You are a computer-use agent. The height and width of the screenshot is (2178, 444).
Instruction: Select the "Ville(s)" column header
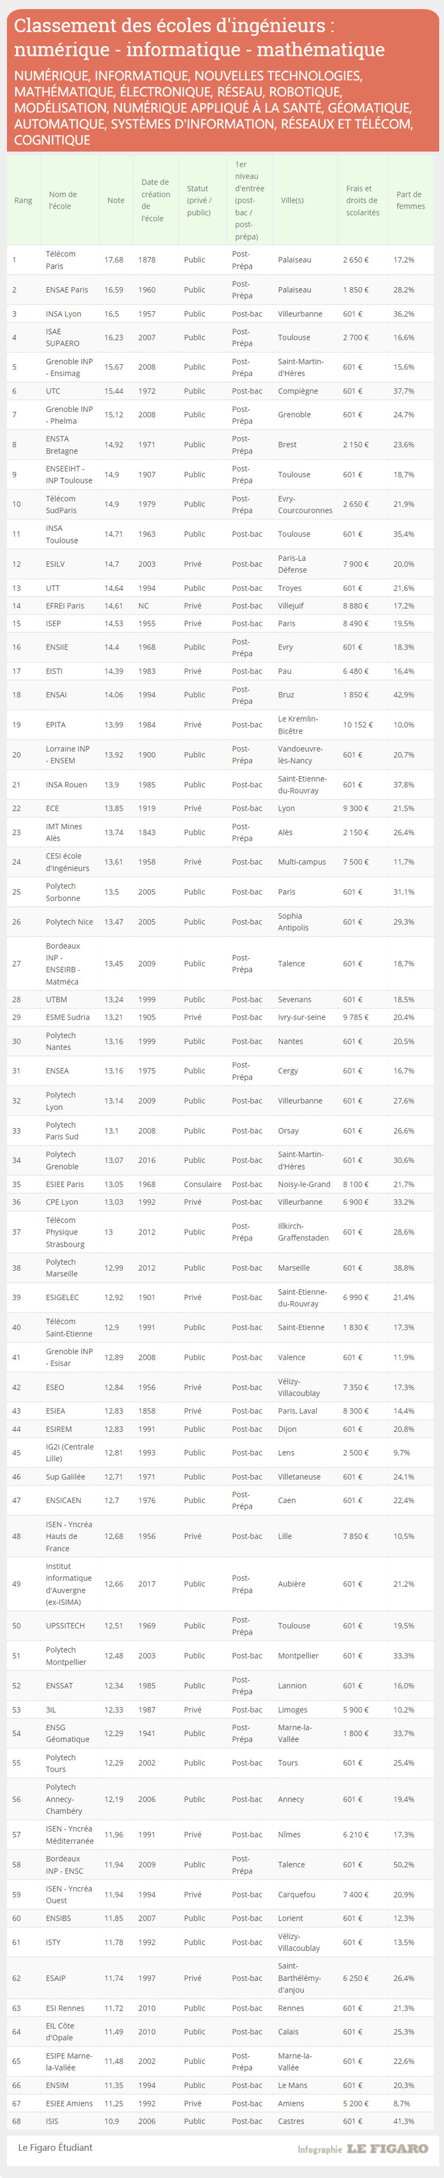pos(292,200)
